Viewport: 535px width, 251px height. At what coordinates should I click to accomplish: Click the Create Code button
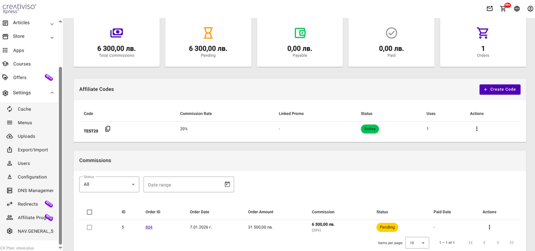(x=500, y=89)
